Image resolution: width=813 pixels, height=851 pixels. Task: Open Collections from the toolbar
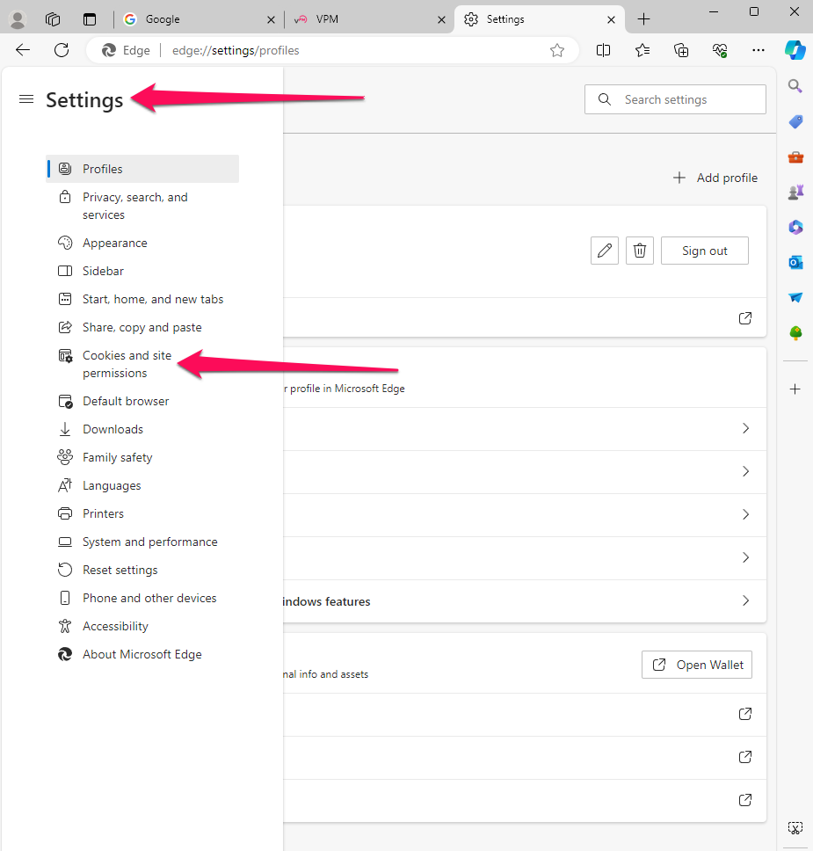tap(681, 50)
